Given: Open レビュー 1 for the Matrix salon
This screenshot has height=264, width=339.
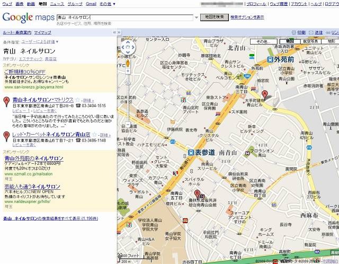Looking at the screenshot, I should point(21,111).
